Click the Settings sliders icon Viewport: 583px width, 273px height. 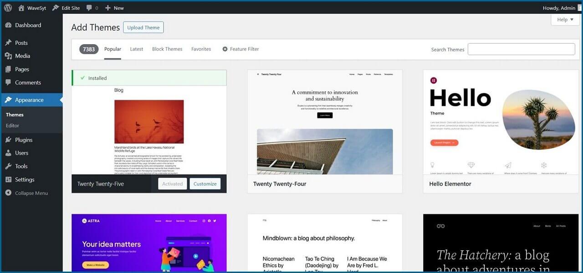8,179
